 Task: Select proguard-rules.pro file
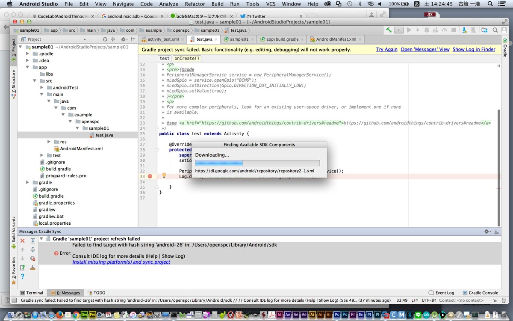pos(66,175)
